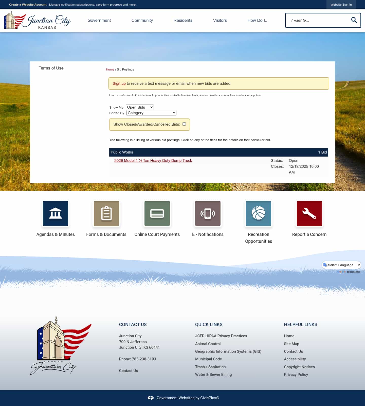This screenshot has width=365, height=406.
Task: Open the Copyright Notices link
Action: pyautogui.click(x=299, y=367)
